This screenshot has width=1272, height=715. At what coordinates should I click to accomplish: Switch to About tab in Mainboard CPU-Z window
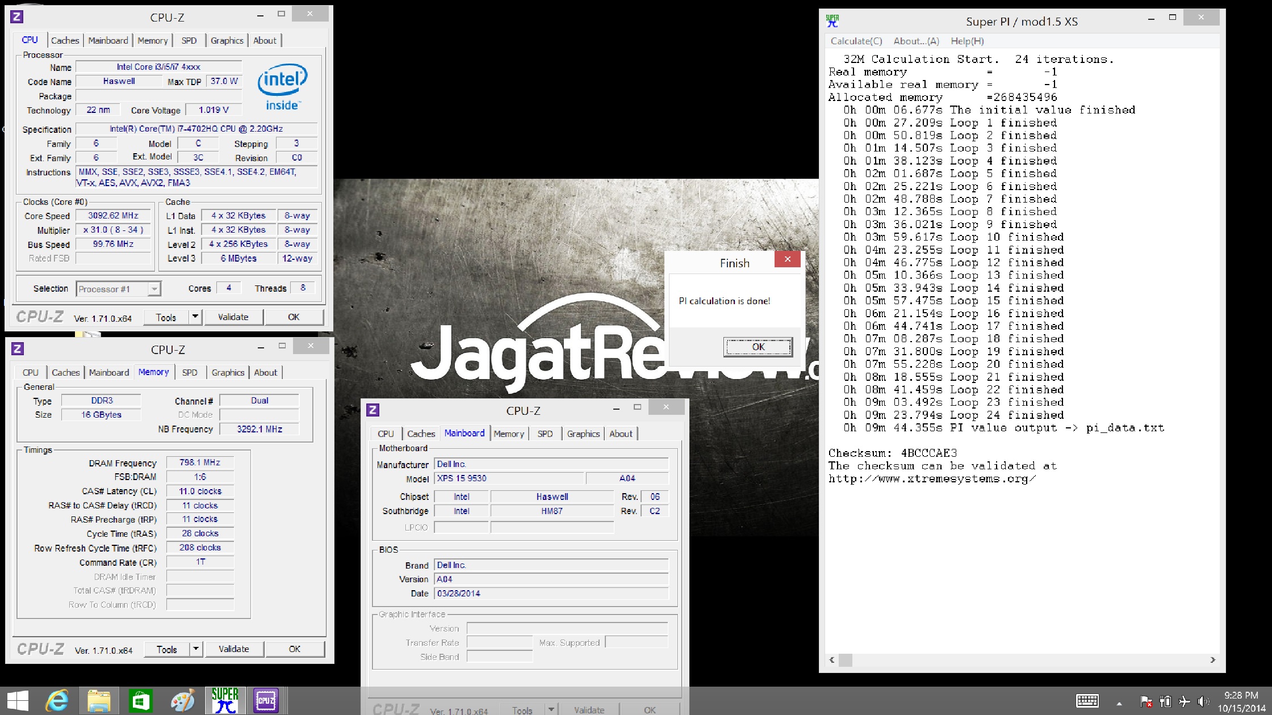tap(621, 434)
